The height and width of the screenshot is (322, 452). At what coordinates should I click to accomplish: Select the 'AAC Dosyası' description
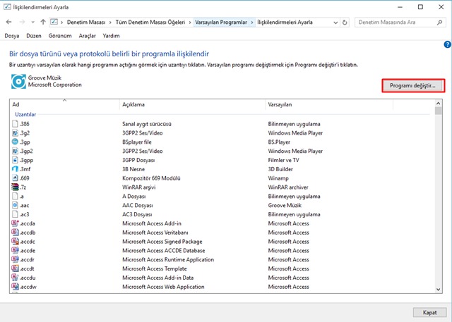[138, 205]
